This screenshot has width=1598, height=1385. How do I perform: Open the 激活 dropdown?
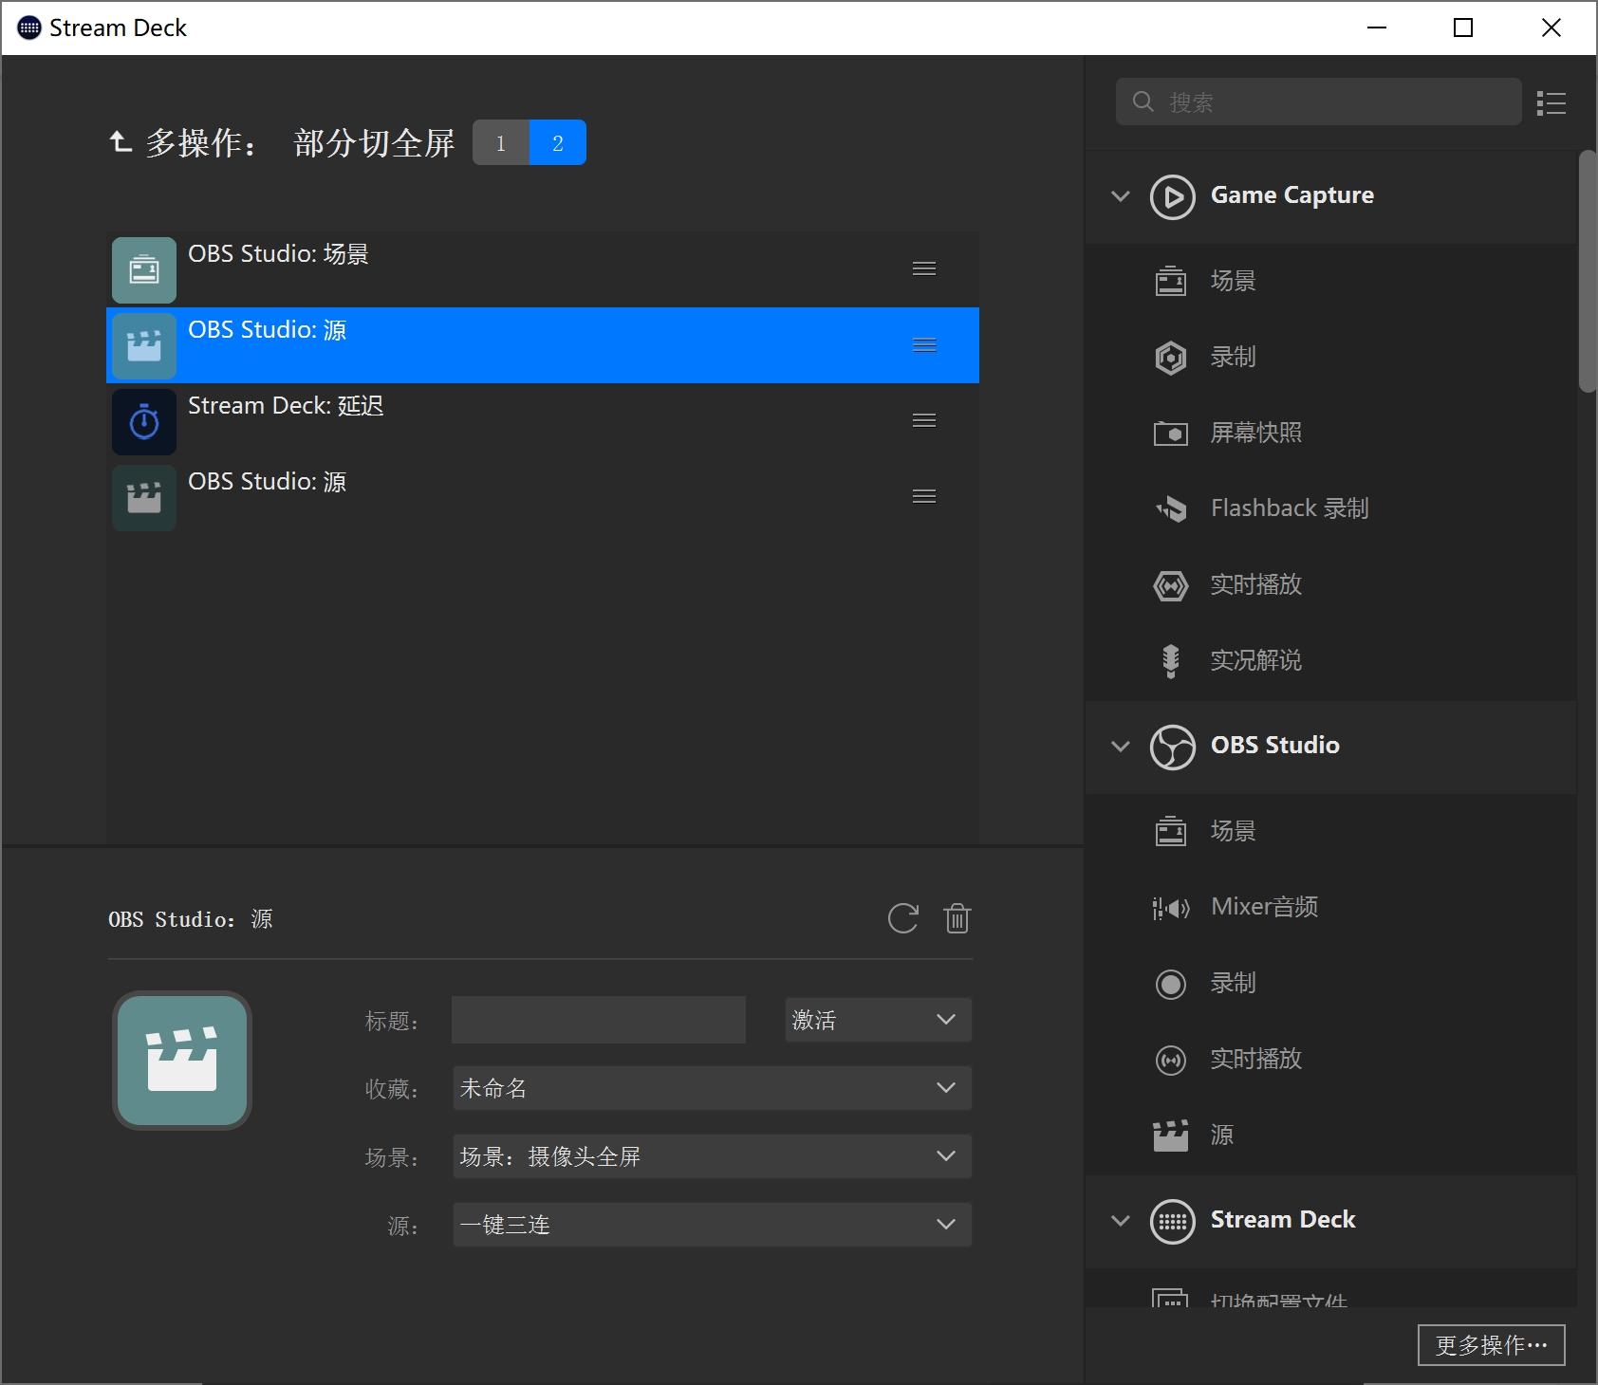coord(876,1020)
